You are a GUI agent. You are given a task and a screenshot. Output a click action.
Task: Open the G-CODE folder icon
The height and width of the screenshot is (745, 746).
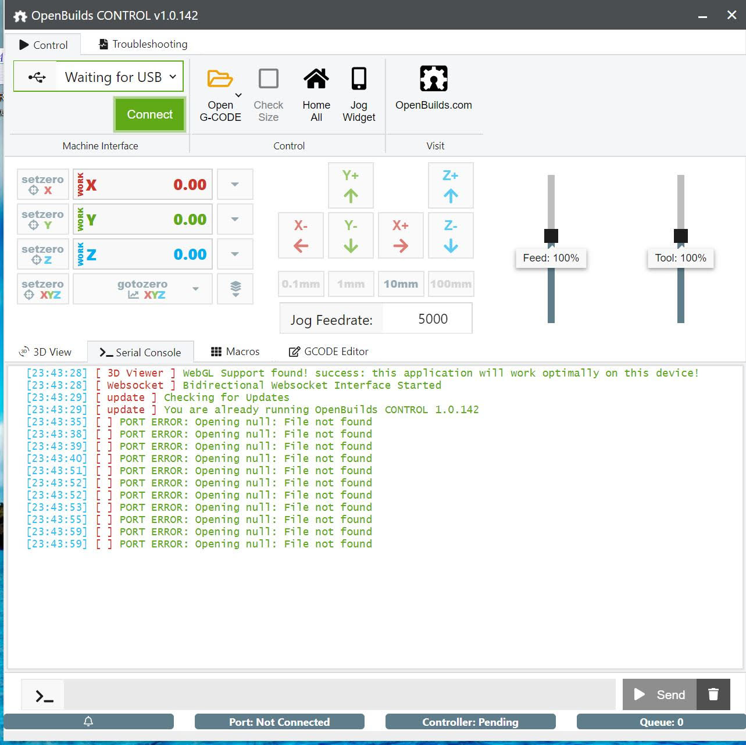pyautogui.click(x=220, y=78)
